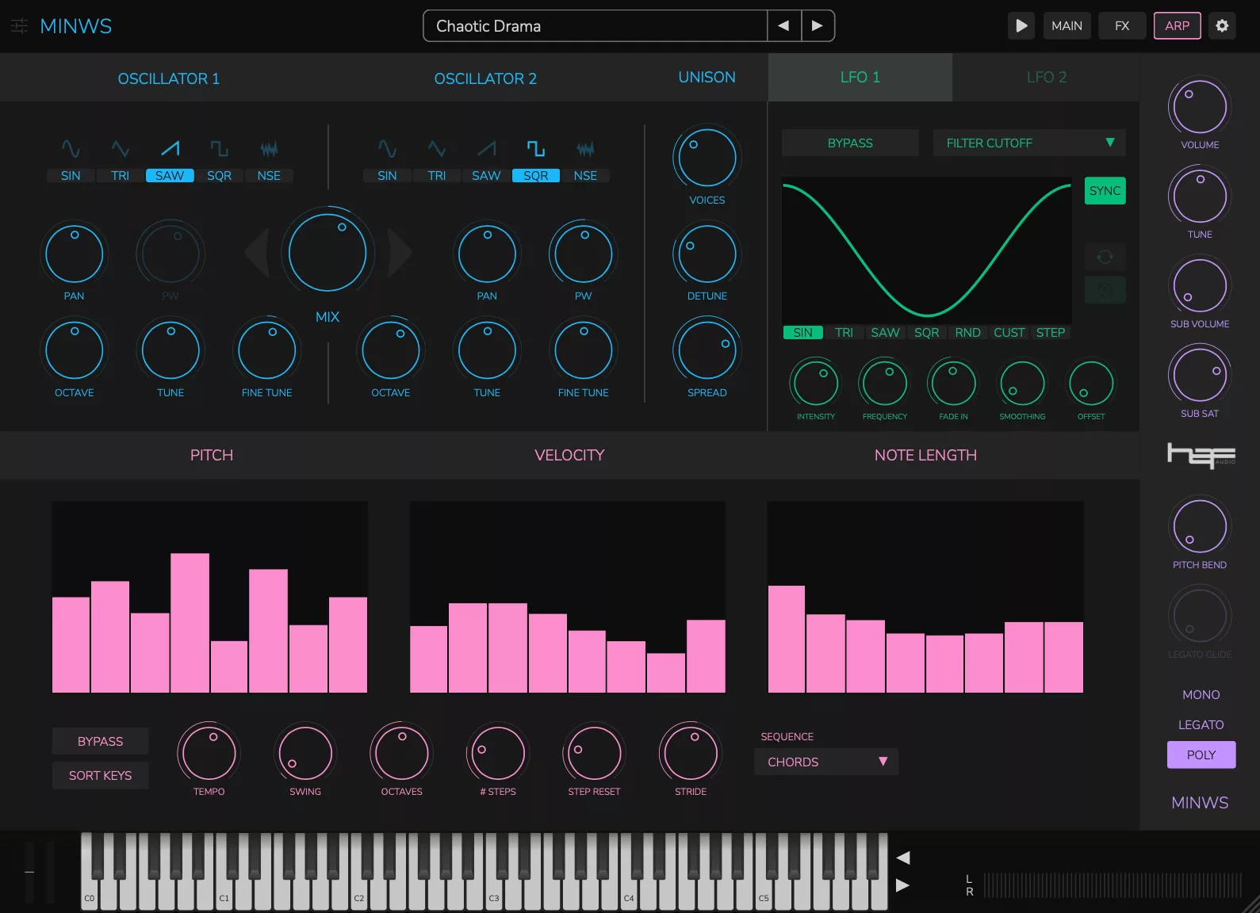Toggle the LFO SYNC button

tap(1105, 191)
